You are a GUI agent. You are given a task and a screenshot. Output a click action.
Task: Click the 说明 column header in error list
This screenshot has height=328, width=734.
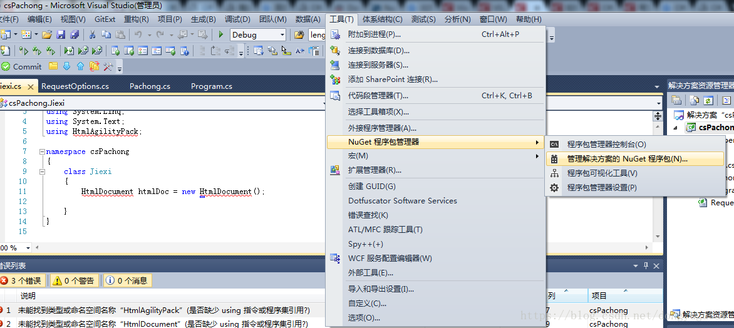pos(28,295)
